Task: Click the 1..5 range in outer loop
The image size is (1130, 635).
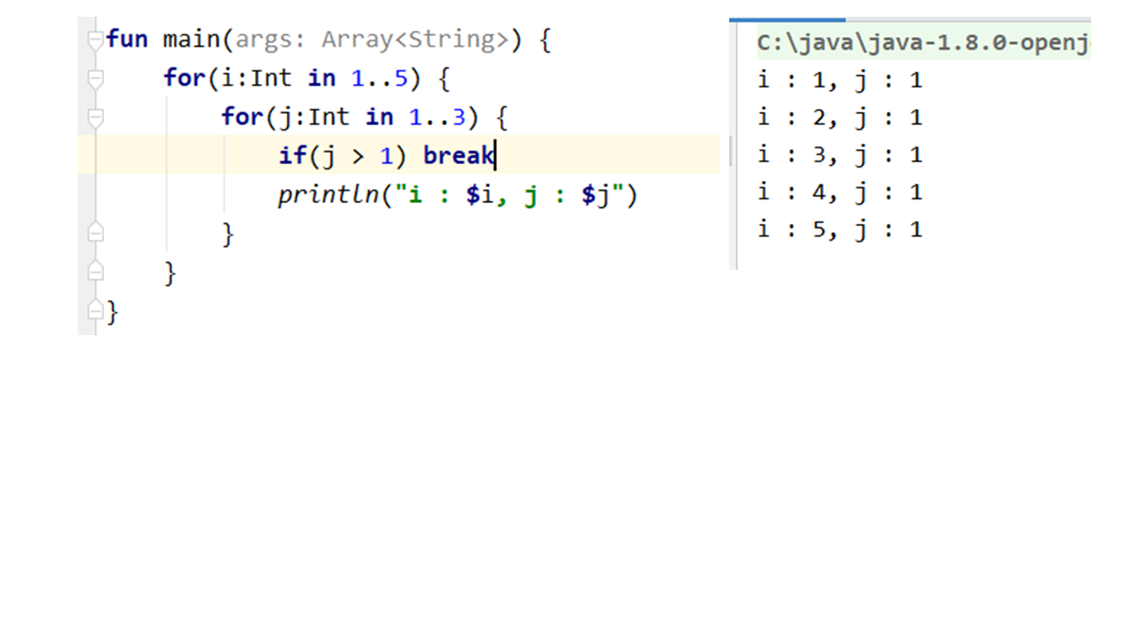Action: [x=380, y=78]
